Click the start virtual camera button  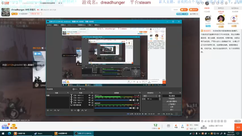tap(172, 102)
